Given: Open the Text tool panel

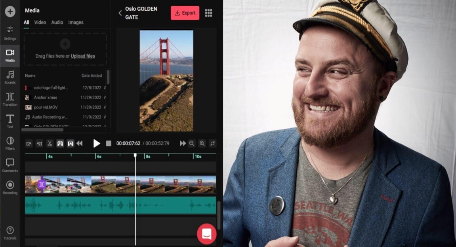Looking at the screenshot, I should click(10, 120).
